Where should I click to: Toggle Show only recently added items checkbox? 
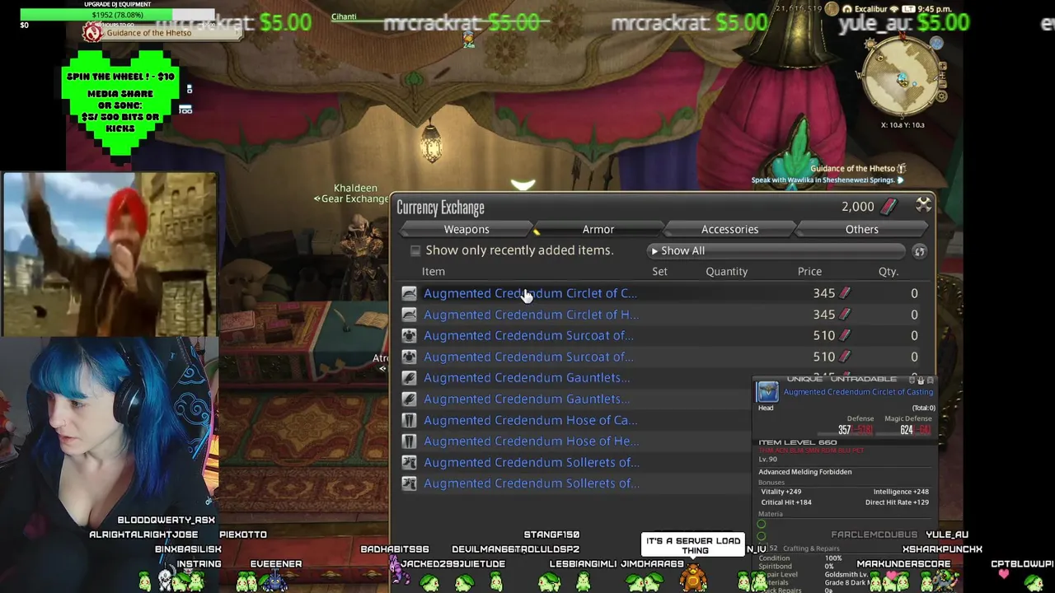(415, 250)
